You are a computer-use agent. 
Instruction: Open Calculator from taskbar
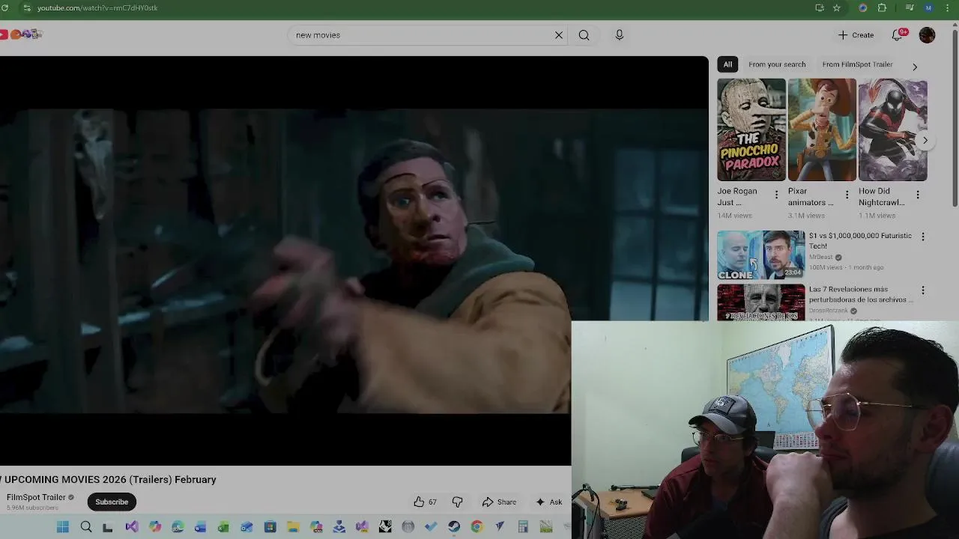(523, 527)
